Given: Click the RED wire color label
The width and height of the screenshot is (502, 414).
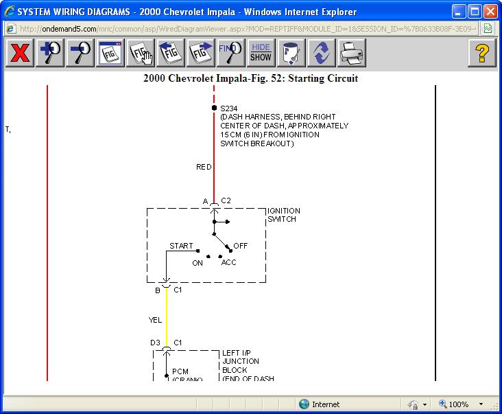Looking at the screenshot, I should click(204, 167).
